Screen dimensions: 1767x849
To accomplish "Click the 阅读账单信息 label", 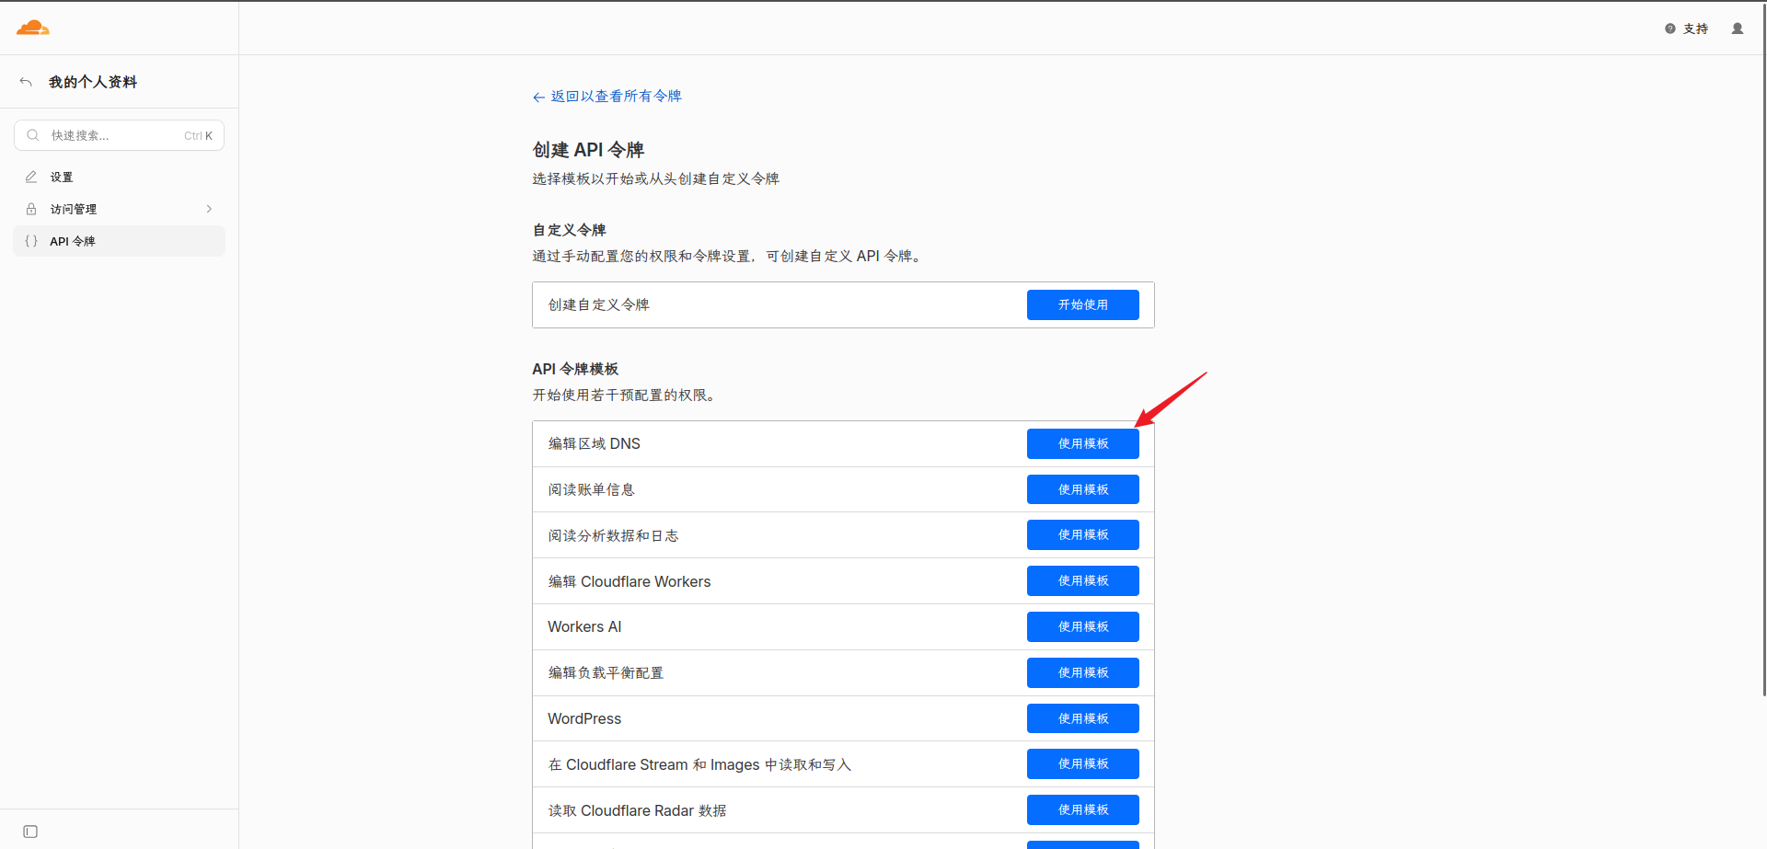I will pyautogui.click(x=592, y=489).
